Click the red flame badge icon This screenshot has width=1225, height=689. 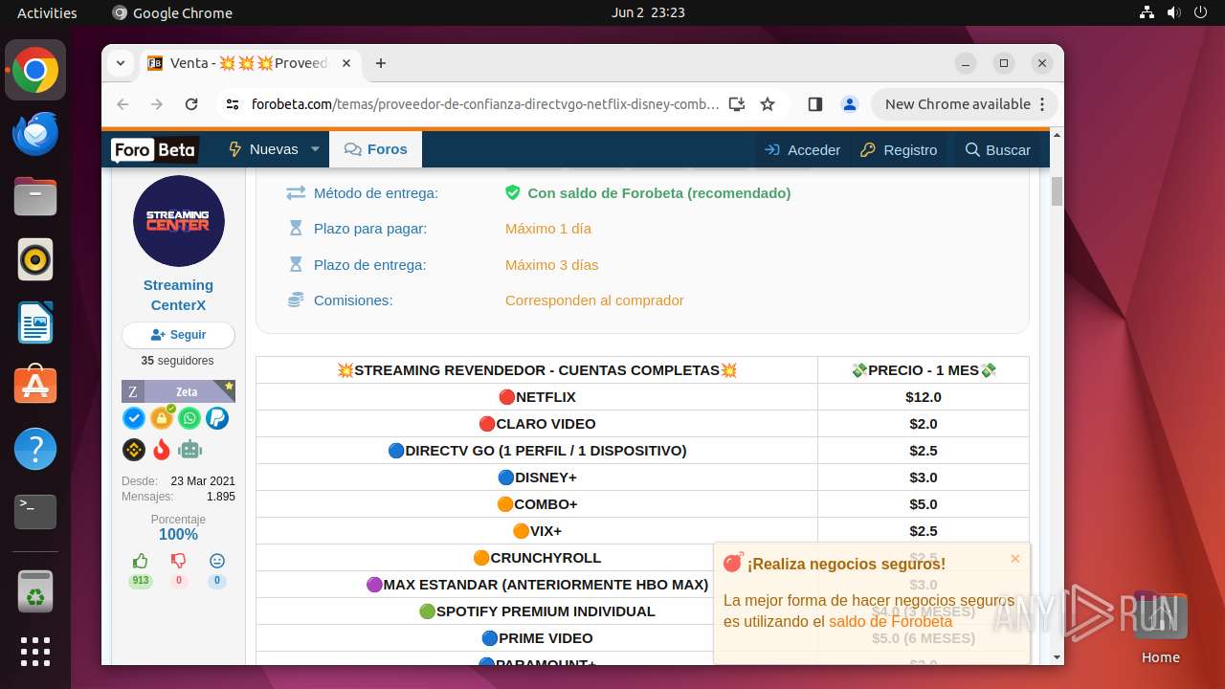point(162,449)
